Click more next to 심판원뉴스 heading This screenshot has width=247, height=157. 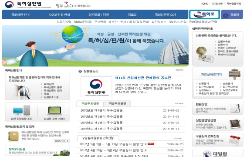point(179,70)
